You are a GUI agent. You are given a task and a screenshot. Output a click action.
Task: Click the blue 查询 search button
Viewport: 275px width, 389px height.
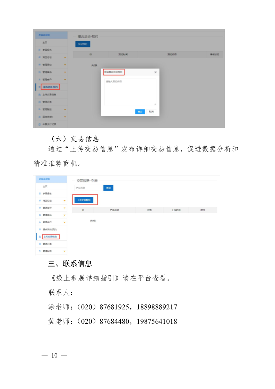[x=108, y=188]
